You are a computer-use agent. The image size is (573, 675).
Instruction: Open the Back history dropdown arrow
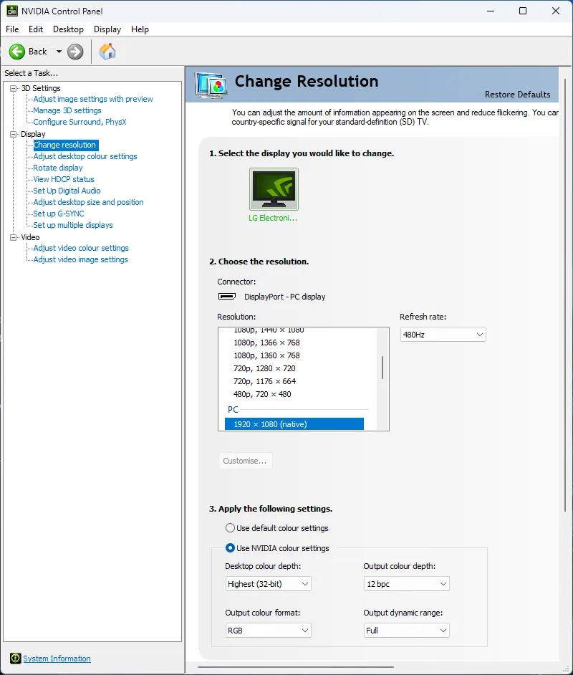[59, 52]
